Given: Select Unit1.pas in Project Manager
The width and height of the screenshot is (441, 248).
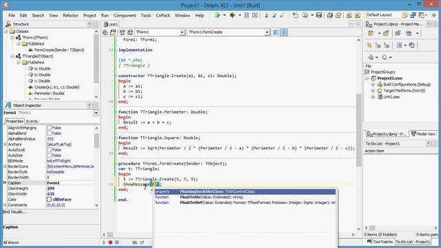Looking at the screenshot, I should pos(391,96).
